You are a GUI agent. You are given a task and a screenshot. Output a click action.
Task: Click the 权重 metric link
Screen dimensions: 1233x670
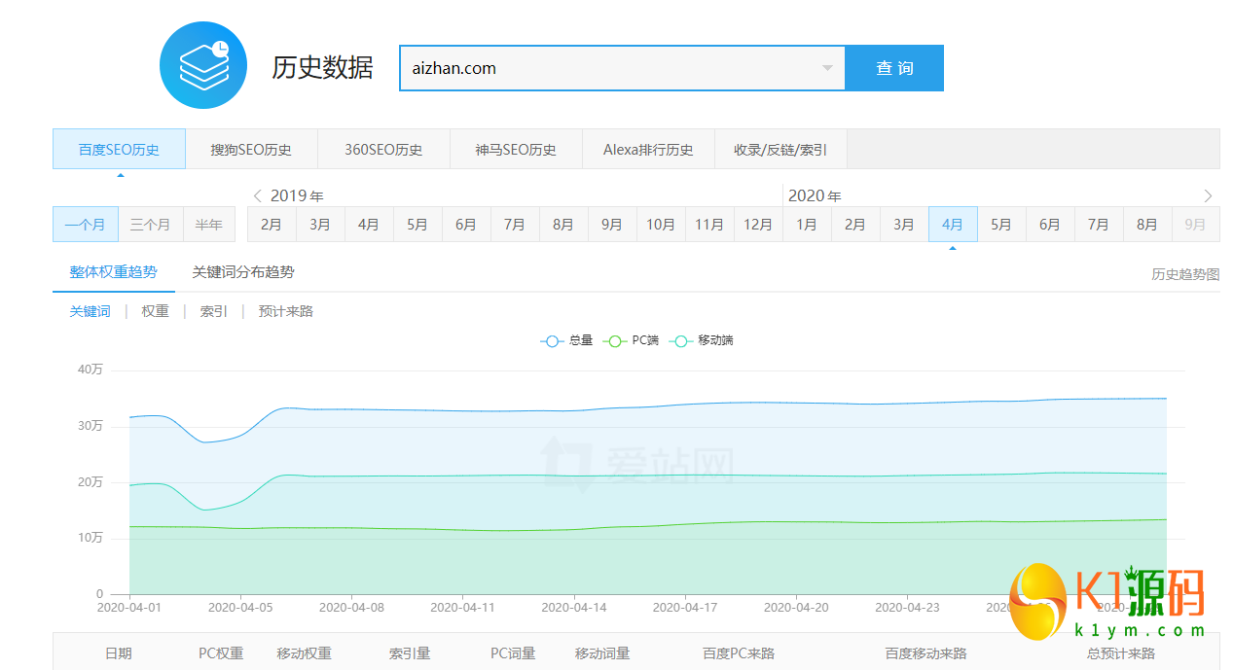(155, 311)
